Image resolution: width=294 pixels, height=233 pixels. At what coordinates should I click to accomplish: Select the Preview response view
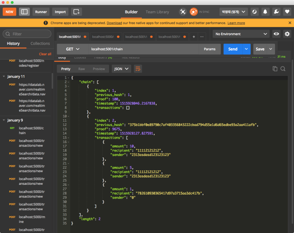pyautogui.click(x=99, y=69)
